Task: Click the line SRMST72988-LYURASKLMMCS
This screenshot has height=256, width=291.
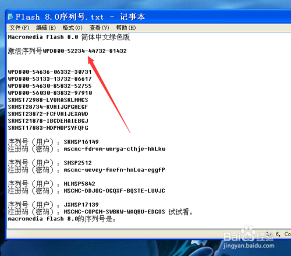Action: 48,100
